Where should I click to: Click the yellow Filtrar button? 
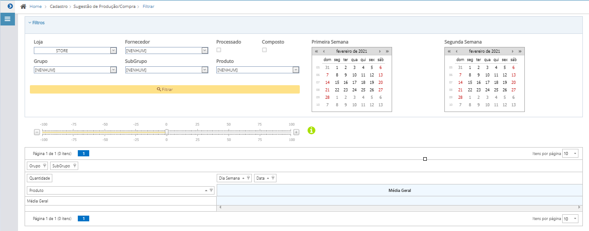pos(165,89)
